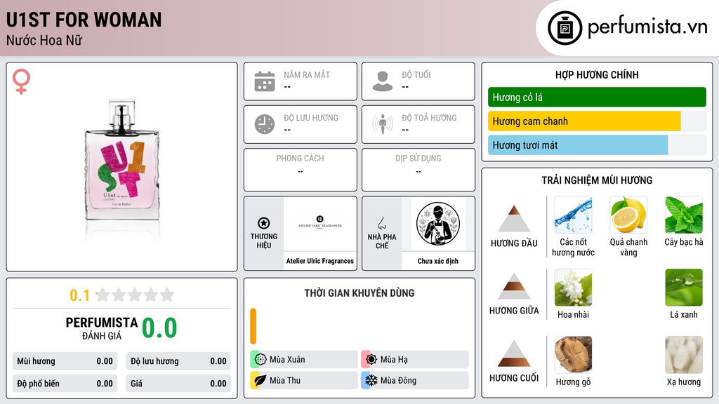Select the Mùa Hạ season label
Screen dimensions: 719x404
394,360
